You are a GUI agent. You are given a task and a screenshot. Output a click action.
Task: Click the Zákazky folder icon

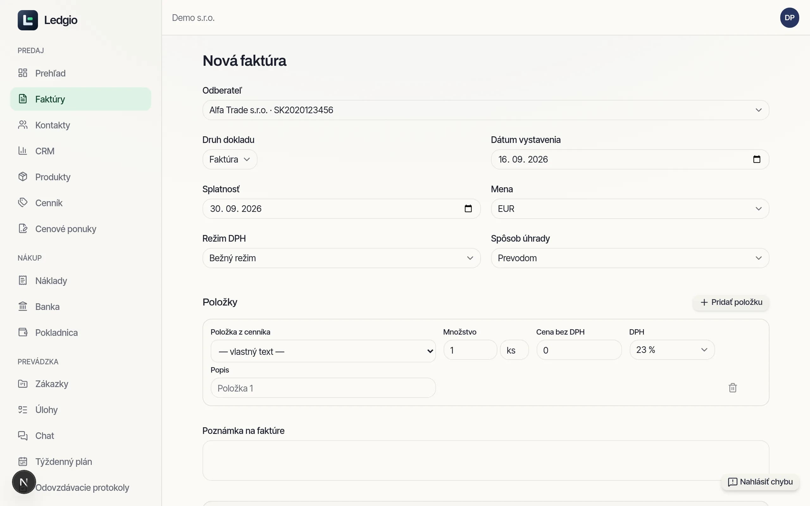click(23, 384)
